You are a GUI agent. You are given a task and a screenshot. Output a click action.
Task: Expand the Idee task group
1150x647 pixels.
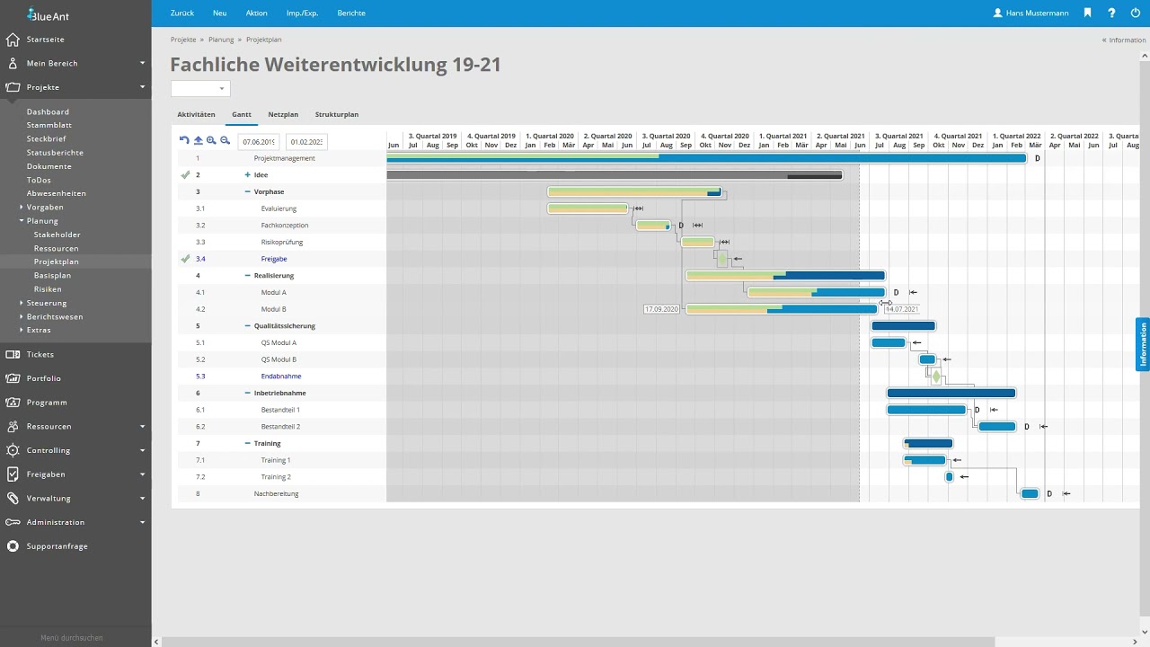tap(248, 175)
